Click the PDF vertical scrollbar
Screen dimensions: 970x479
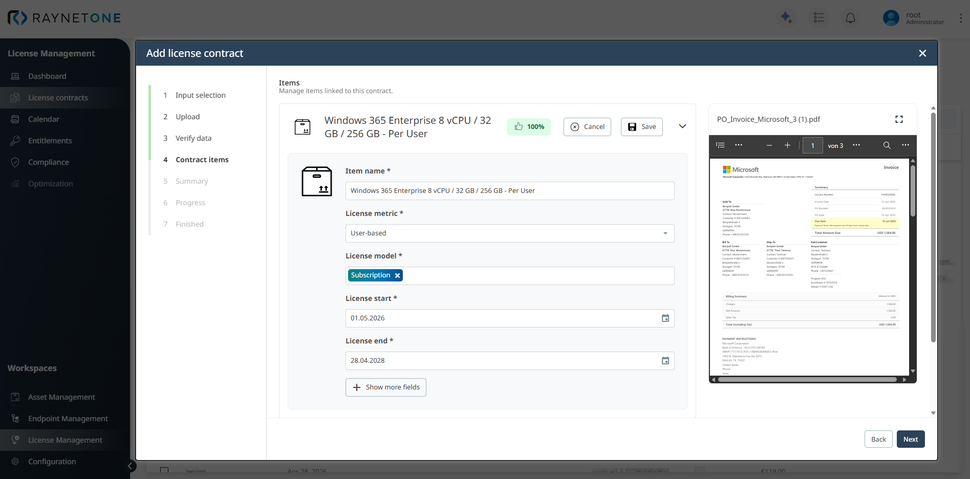913,190
